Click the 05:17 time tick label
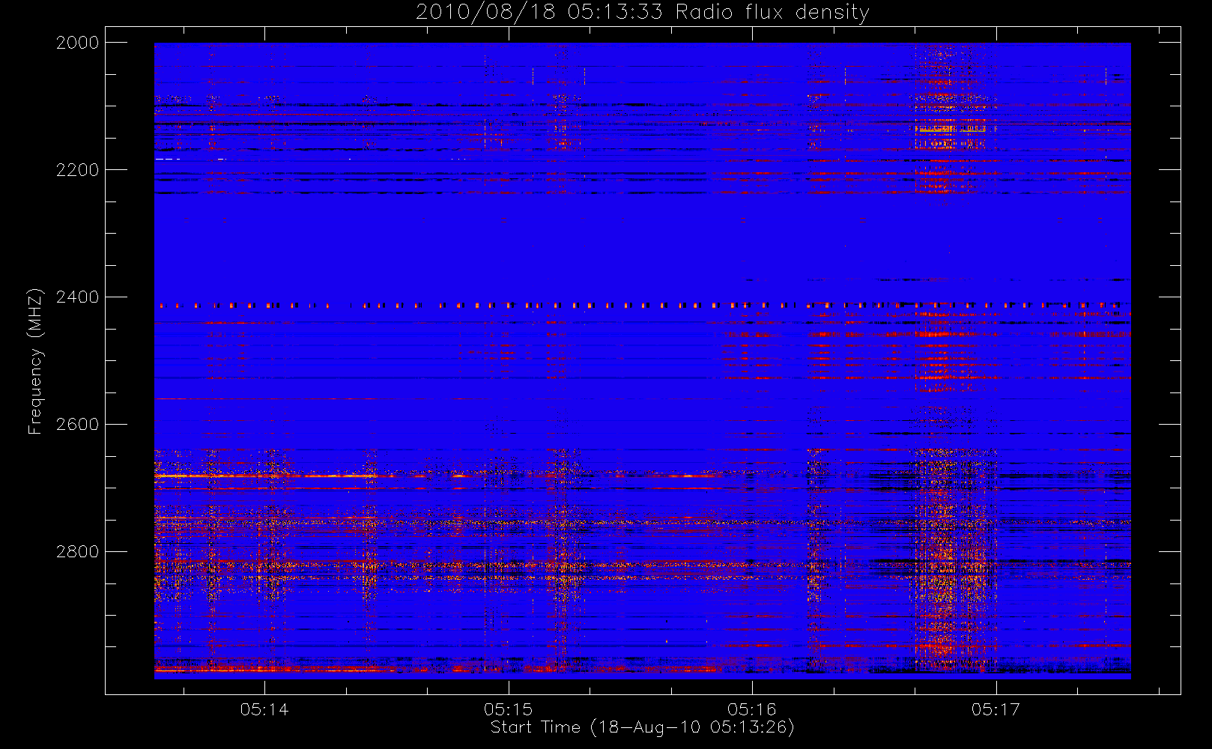1212x749 pixels. tap(996, 709)
